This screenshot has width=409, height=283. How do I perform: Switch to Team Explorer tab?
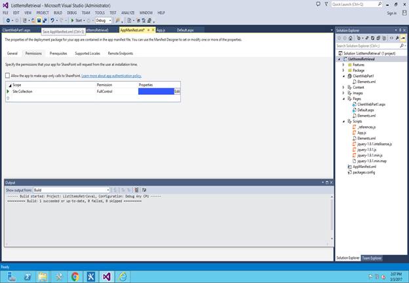372,258
